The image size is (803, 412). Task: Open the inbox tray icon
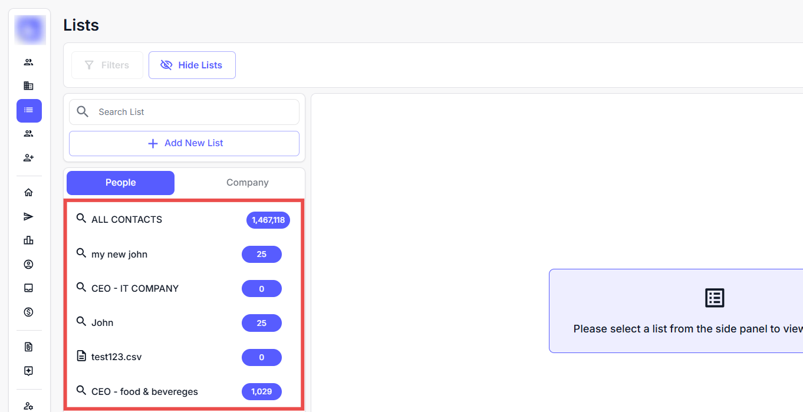coord(28,288)
